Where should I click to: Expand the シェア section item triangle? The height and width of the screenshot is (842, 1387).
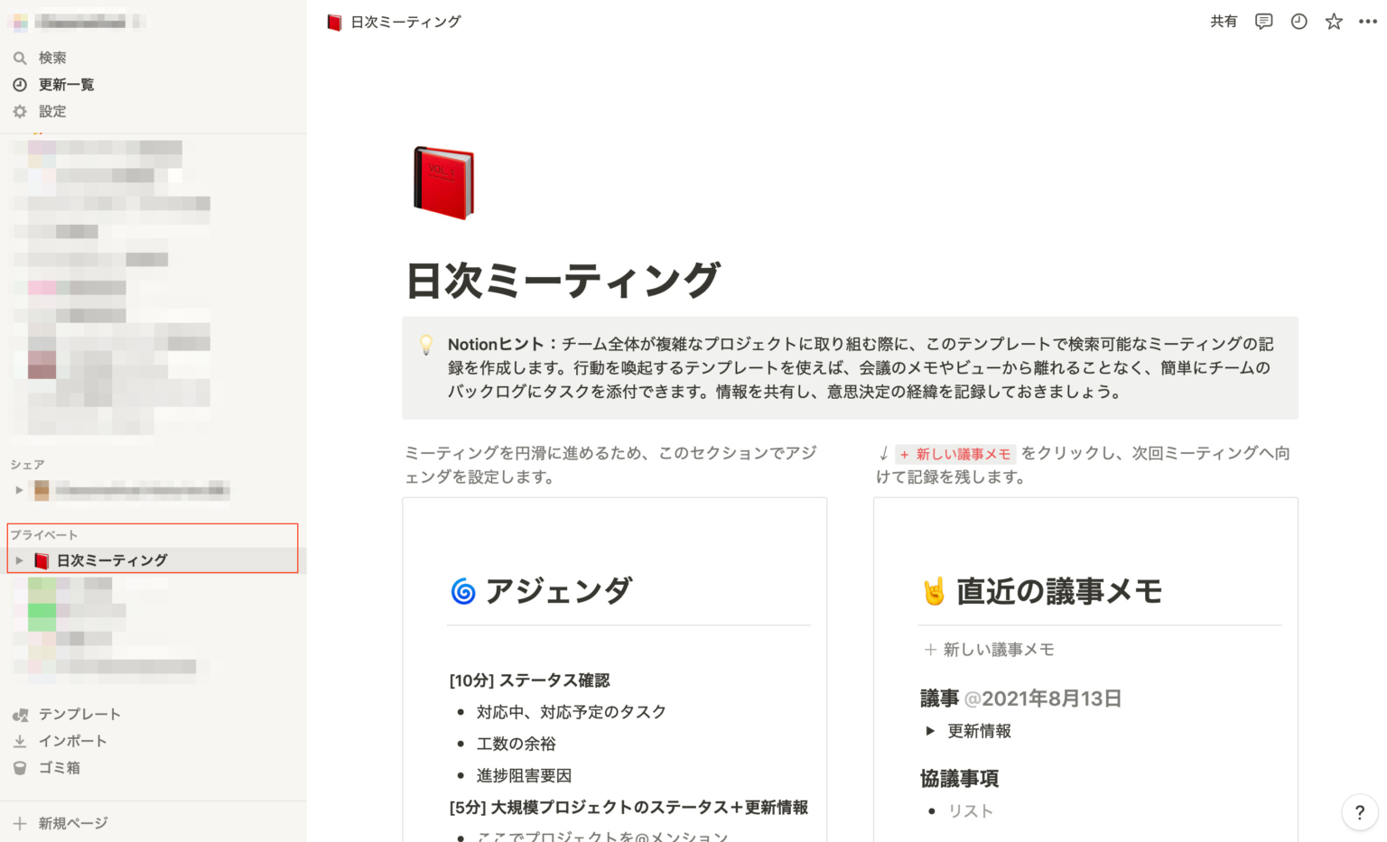(x=18, y=490)
